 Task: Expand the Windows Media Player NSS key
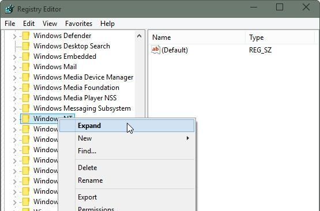[x=14, y=99]
